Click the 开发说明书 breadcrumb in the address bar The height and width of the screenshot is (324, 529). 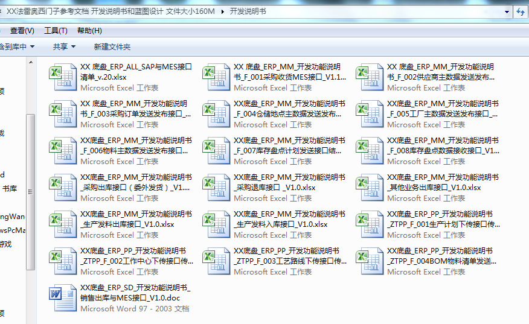pos(248,11)
